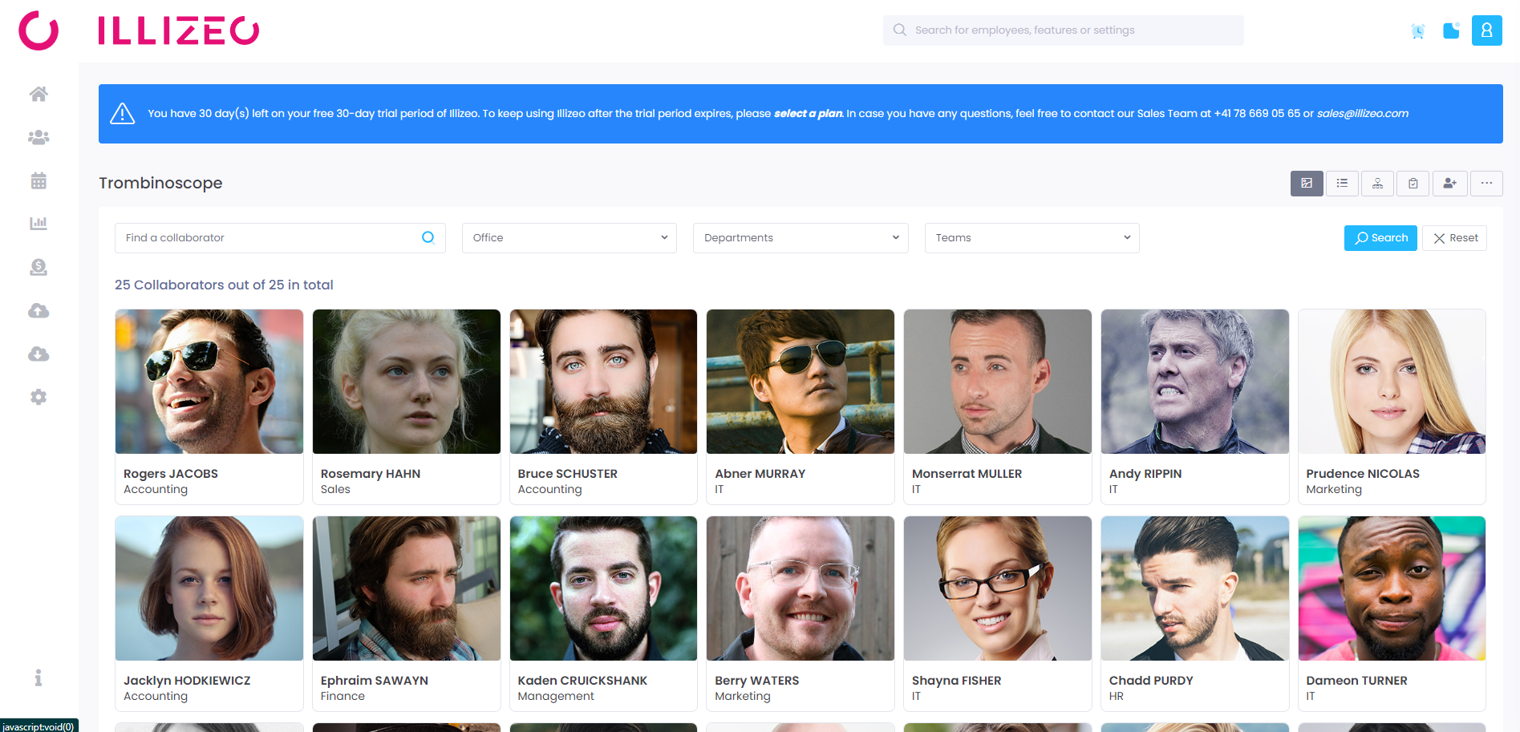Viewport: 1520px width, 732px height.
Task: Open Bruce SCHUSTER photo card
Action: tap(603, 406)
